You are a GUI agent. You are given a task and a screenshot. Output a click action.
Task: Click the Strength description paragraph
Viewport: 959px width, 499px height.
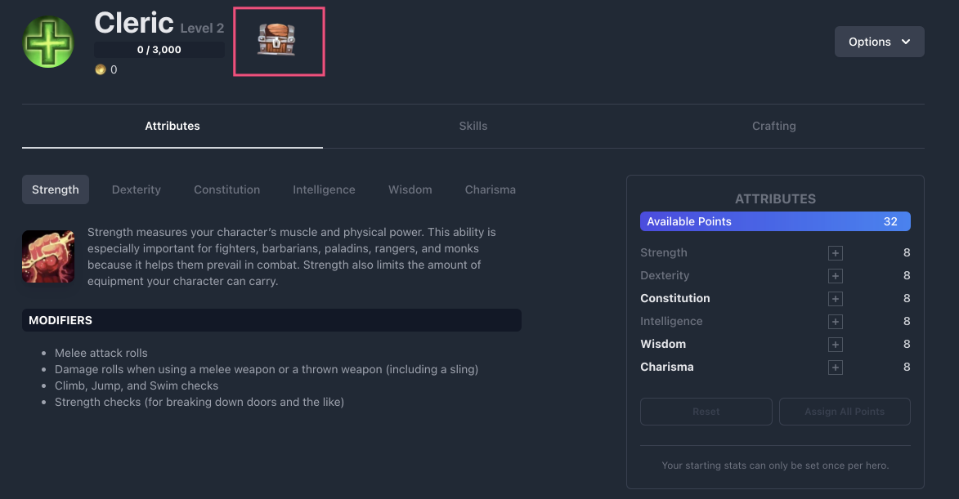point(293,256)
